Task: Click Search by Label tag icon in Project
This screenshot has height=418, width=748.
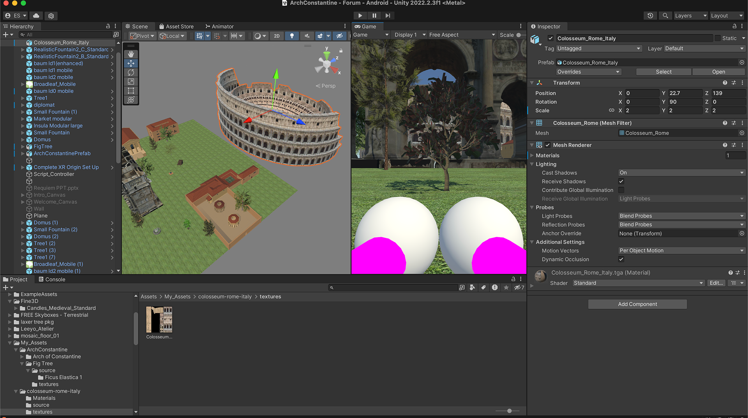Action: [x=483, y=287]
